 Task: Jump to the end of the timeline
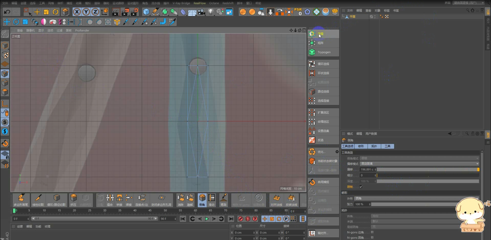pyautogui.click(x=231, y=219)
